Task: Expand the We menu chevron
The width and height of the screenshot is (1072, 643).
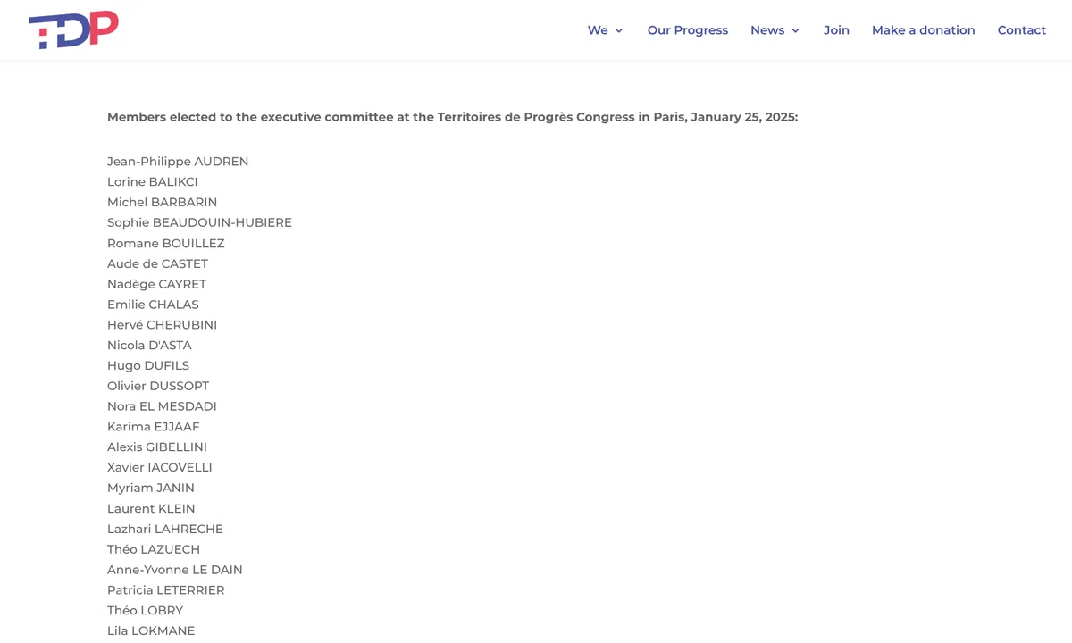Action: 618,30
